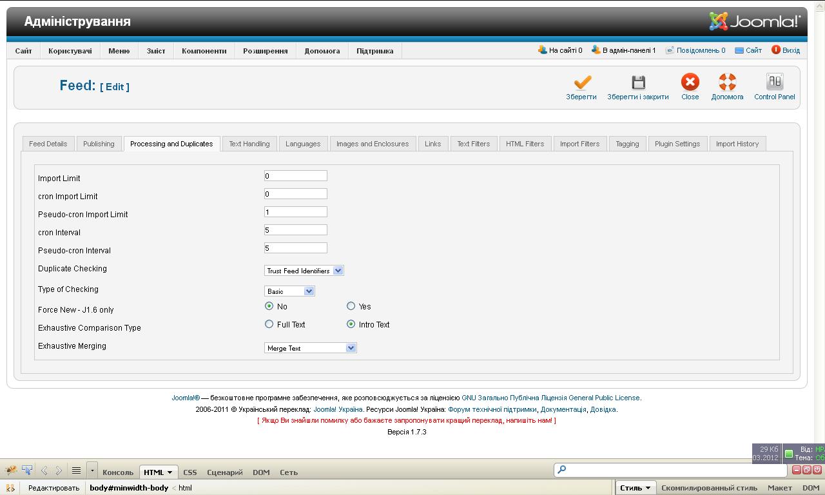
Task: Deactivate Firebug with red power icon
Action: (817, 470)
